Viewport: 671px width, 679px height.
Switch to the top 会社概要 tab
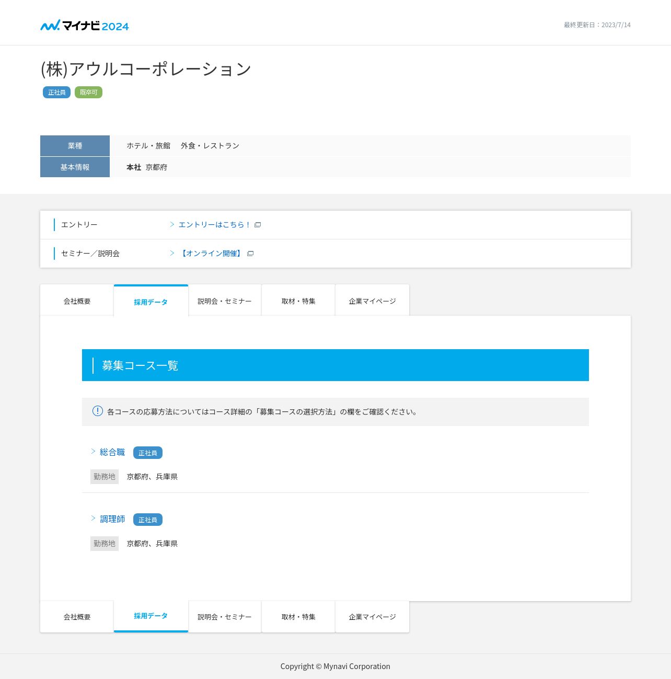tap(77, 301)
